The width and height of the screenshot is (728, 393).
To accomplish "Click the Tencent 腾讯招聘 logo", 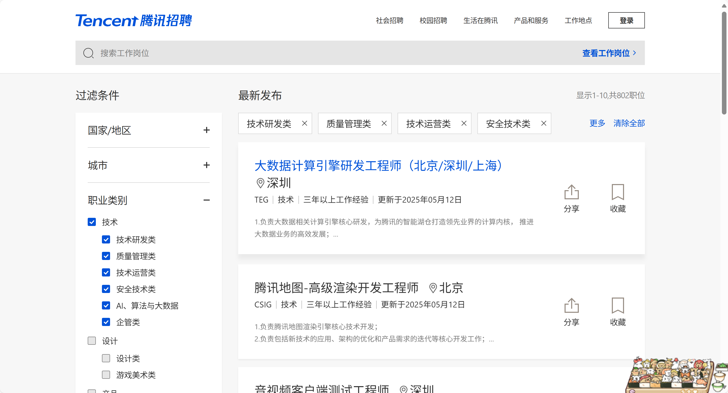I will [x=133, y=20].
